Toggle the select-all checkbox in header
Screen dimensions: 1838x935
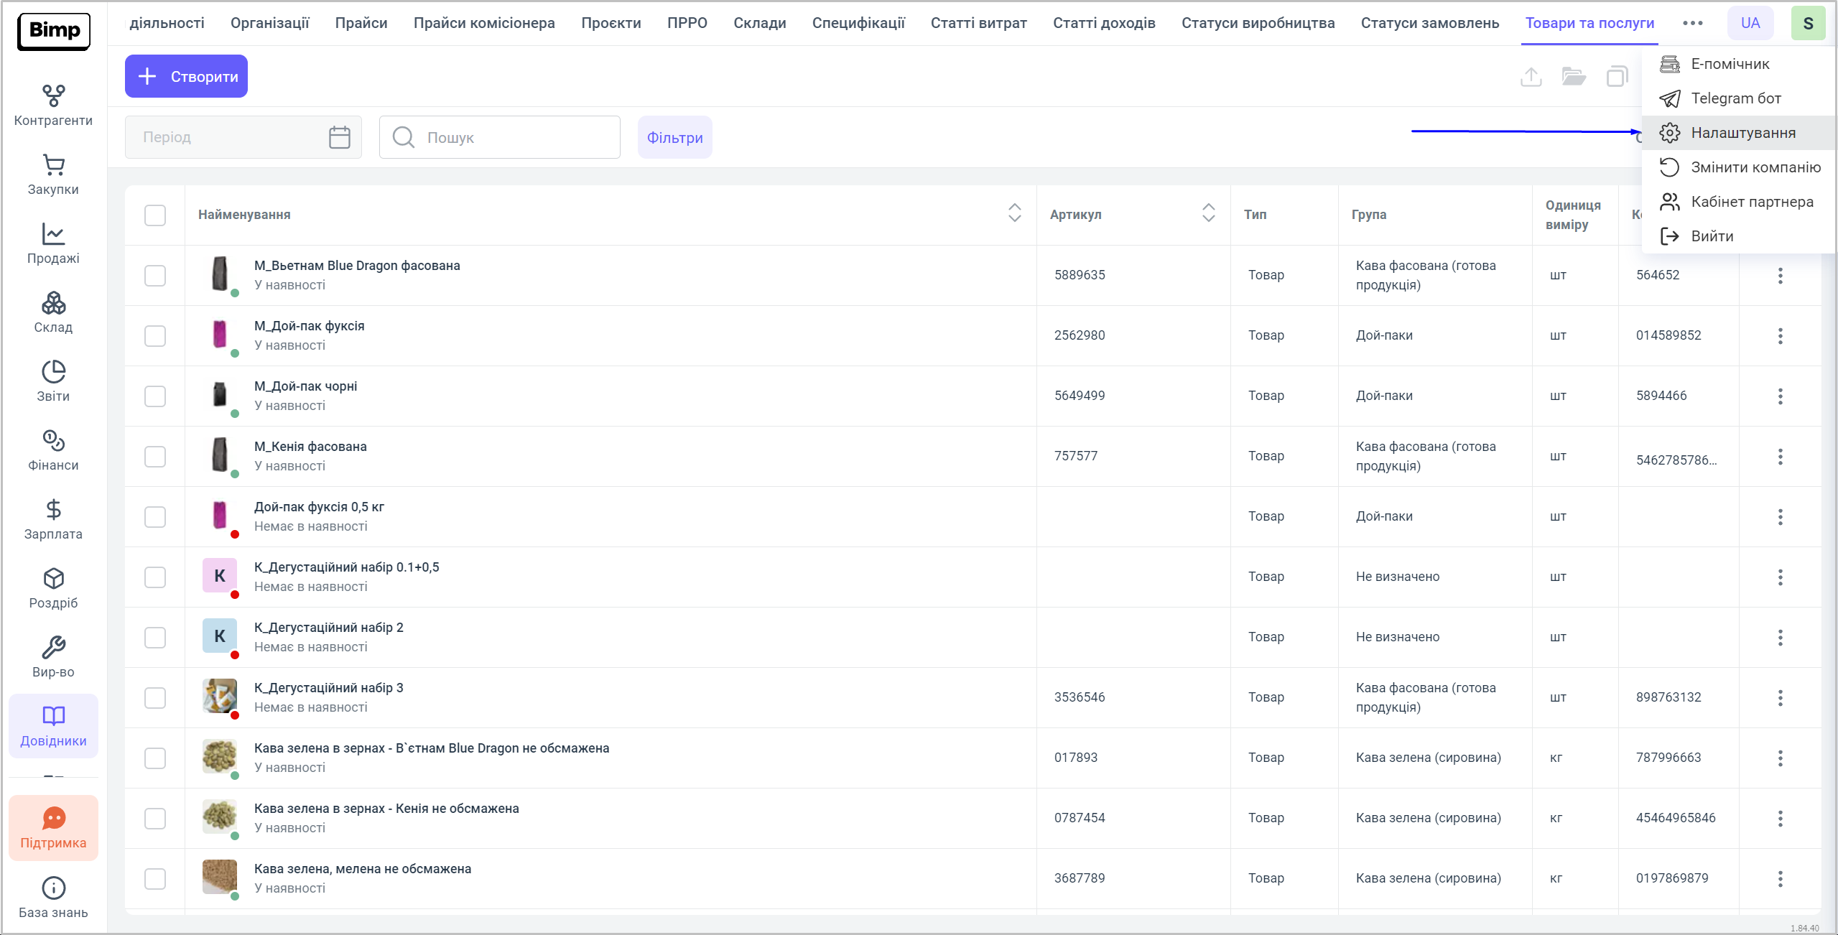tap(155, 215)
